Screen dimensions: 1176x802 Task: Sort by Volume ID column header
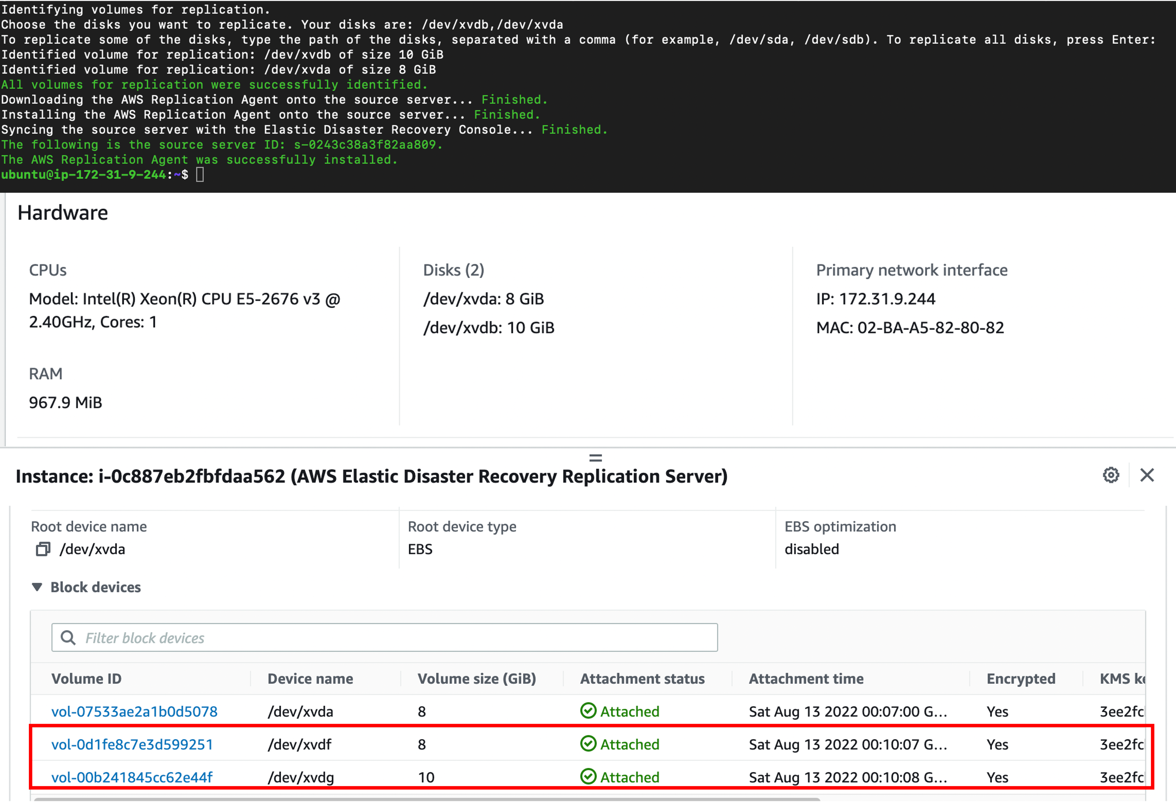[87, 679]
